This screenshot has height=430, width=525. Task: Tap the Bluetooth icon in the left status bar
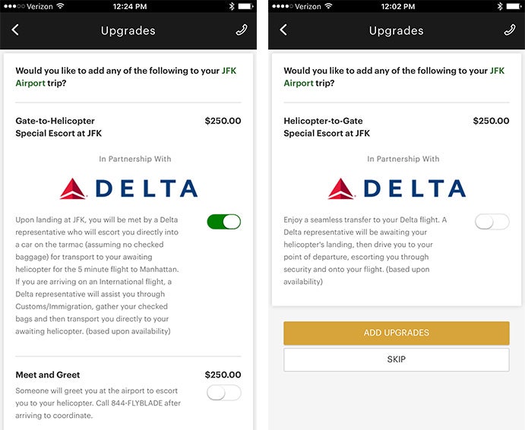(232, 6)
